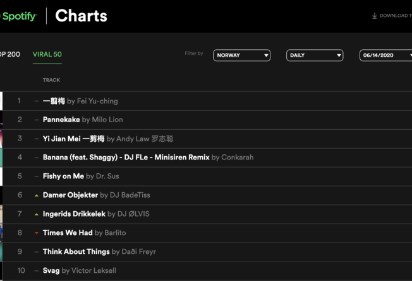The image size is (412, 281).
Task: Expand the 06/14/2020 date dropdown
Action: (x=385, y=55)
